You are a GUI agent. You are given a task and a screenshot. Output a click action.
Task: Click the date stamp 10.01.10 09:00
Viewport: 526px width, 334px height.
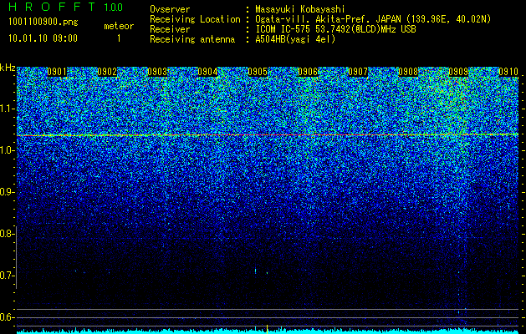pyautogui.click(x=43, y=38)
